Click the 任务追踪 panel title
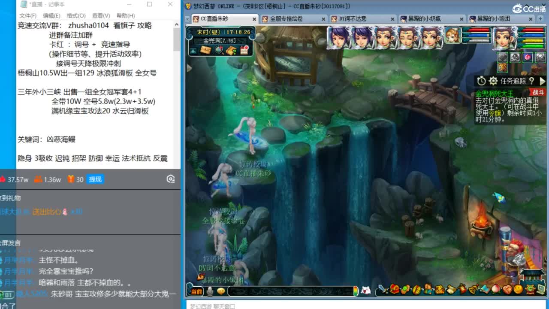 [513, 81]
